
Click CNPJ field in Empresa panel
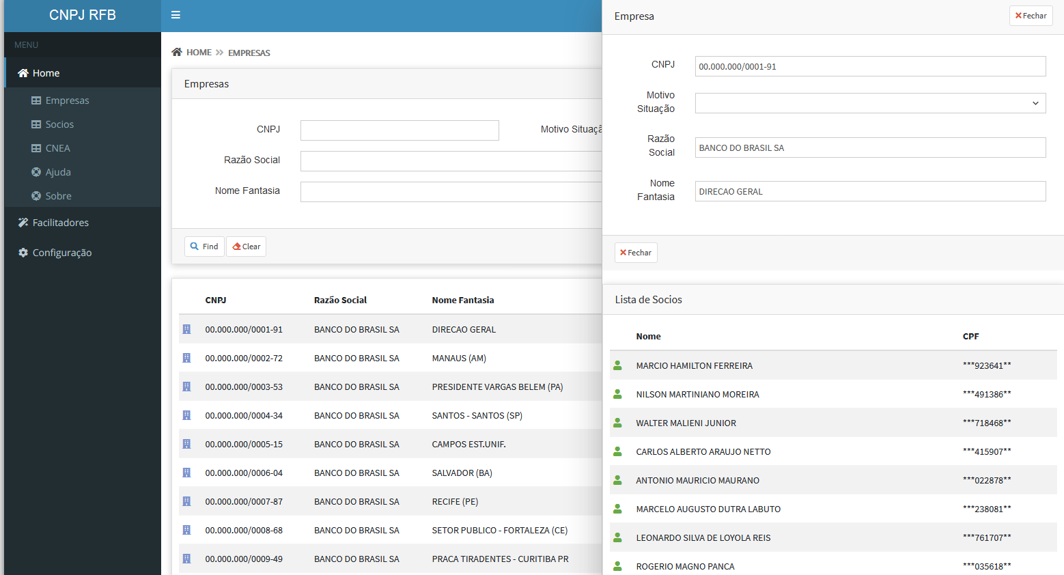pos(870,66)
